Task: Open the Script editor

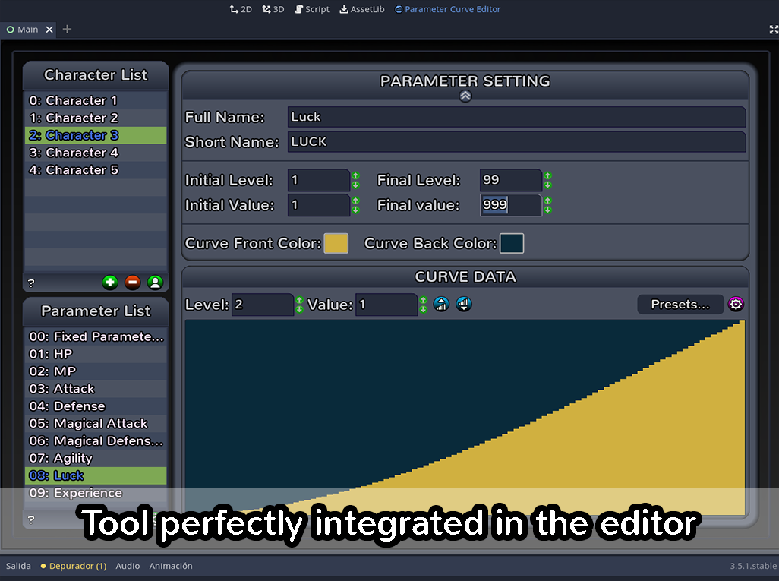Action: pos(311,9)
